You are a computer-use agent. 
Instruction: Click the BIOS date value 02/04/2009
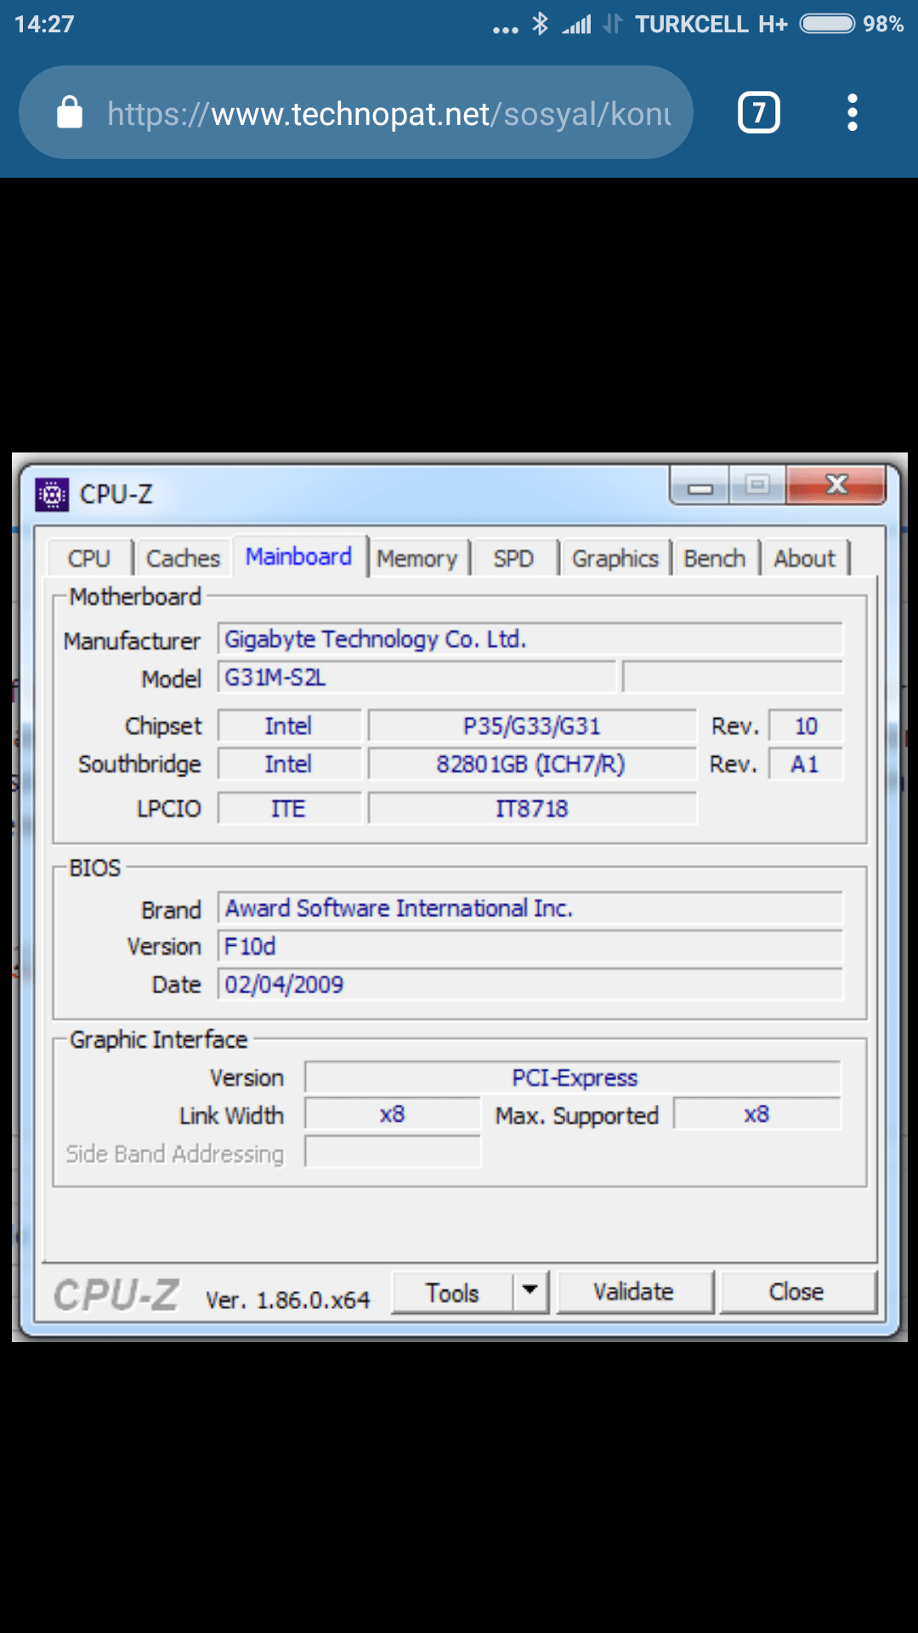[x=530, y=985]
